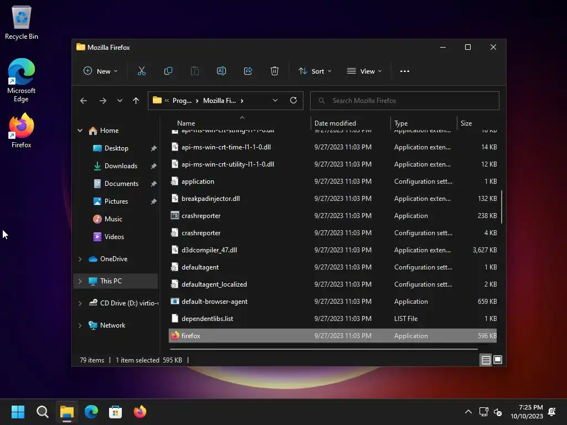Open Firefox desktop shortcut icon

point(22,130)
